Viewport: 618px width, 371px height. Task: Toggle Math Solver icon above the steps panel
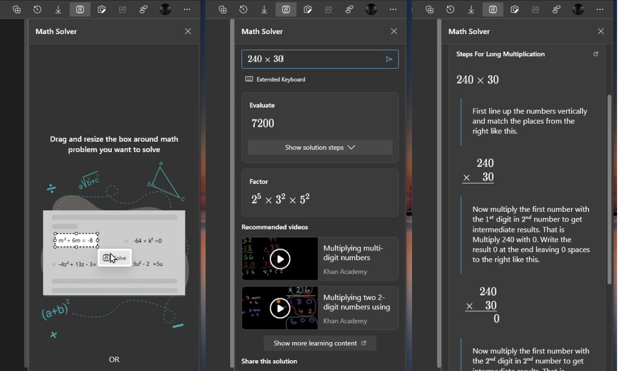[493, 9]
